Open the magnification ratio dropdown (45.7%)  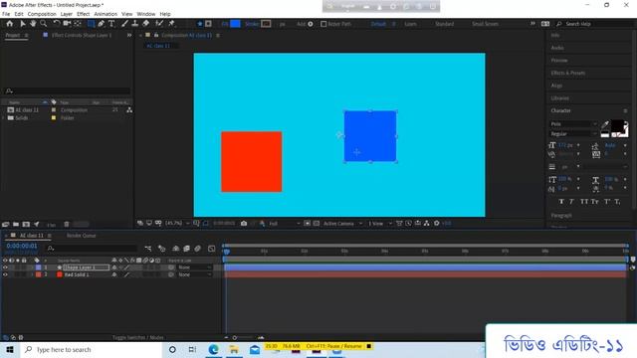point(177,223)
